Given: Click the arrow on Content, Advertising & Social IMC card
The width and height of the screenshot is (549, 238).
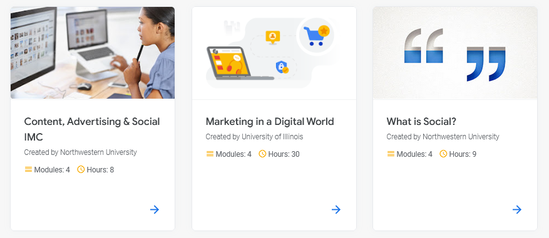Looking at the screenshot, I should (155, 210).
